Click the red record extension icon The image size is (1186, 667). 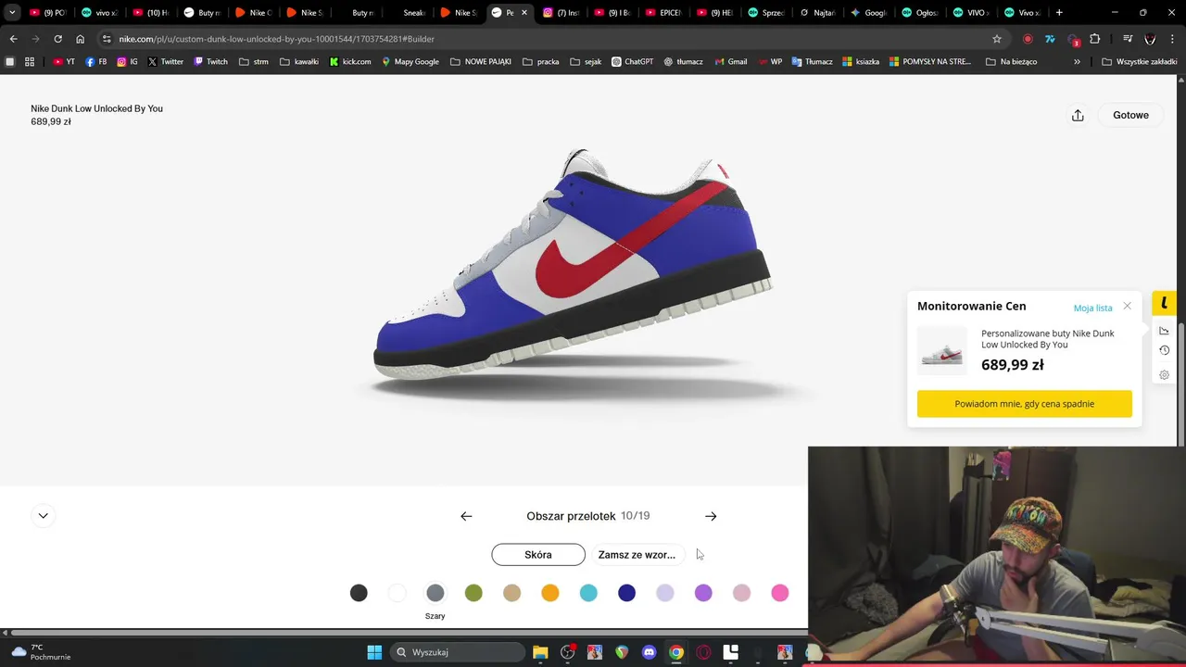[1028, 39]
